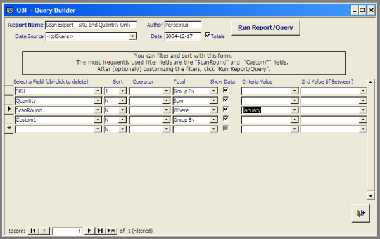Open Total dropdown showing Sum
Image resolution: width=380 pixels, height=239 pixels.
(213, 100)
